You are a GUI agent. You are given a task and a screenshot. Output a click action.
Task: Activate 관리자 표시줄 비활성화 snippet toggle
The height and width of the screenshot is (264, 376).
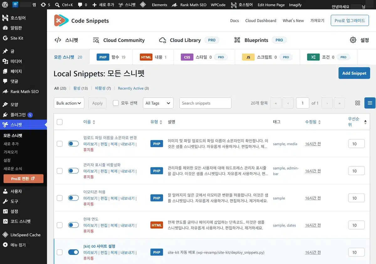tap(73, 171)
